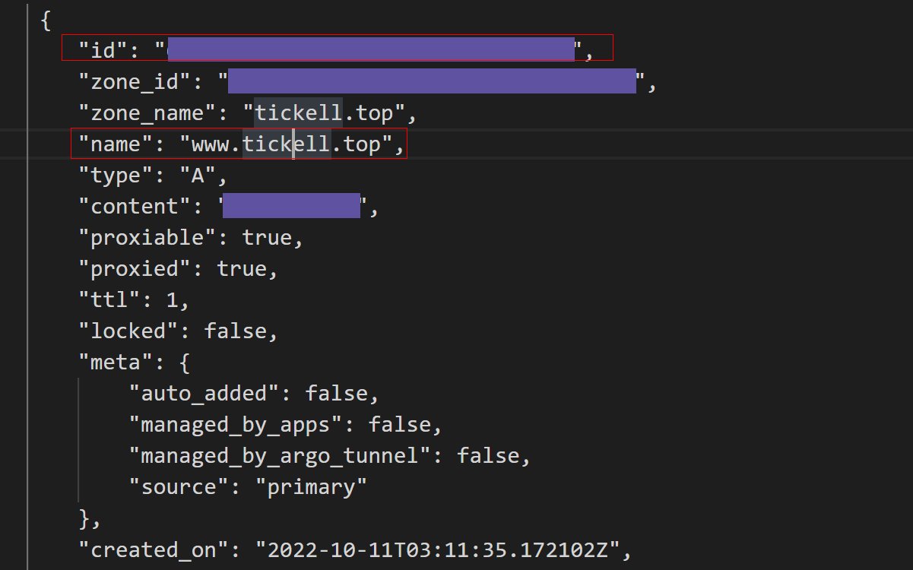913x570 pixels.
Task: Click the redacted "content" value block
Action: (x=291, y=207)
